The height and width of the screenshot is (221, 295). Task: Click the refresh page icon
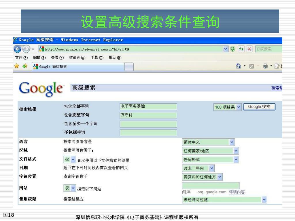click(241, 49)
